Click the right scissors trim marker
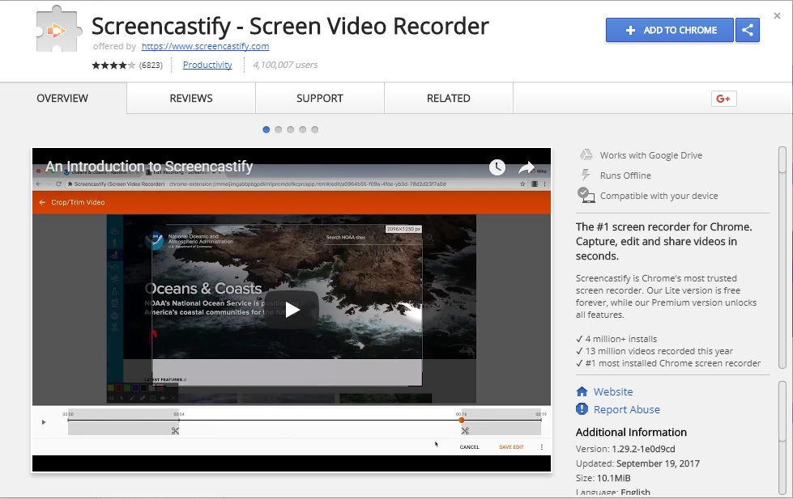This screenshot has height=499, width=793. 465,431
